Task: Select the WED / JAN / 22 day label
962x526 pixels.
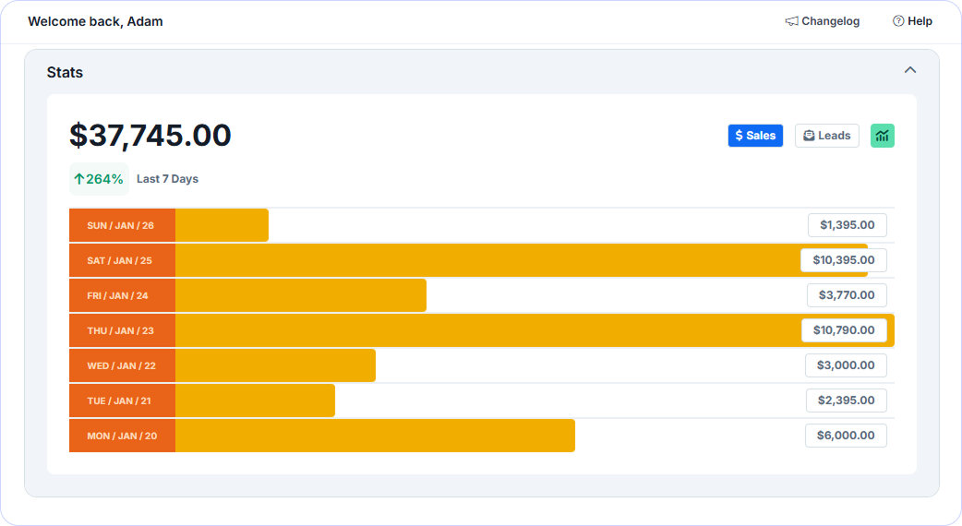Action: tap(122, 365)
